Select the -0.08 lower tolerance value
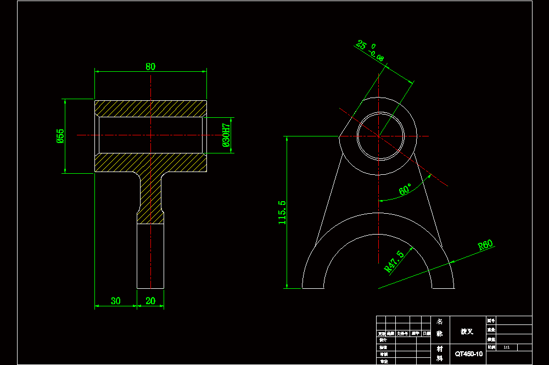Viewport: 549px width, 365px height. (x=377, y=55)
